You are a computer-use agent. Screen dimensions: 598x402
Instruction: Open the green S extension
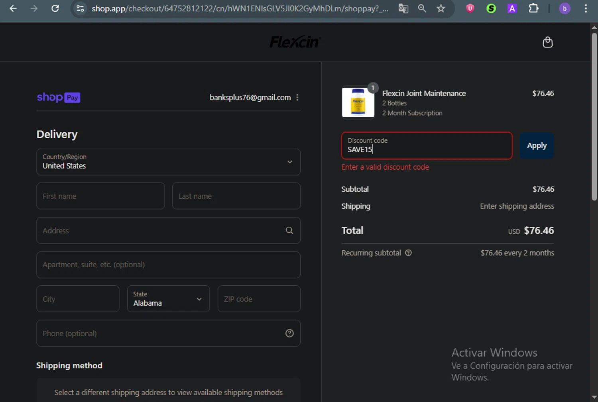(491, 8)
